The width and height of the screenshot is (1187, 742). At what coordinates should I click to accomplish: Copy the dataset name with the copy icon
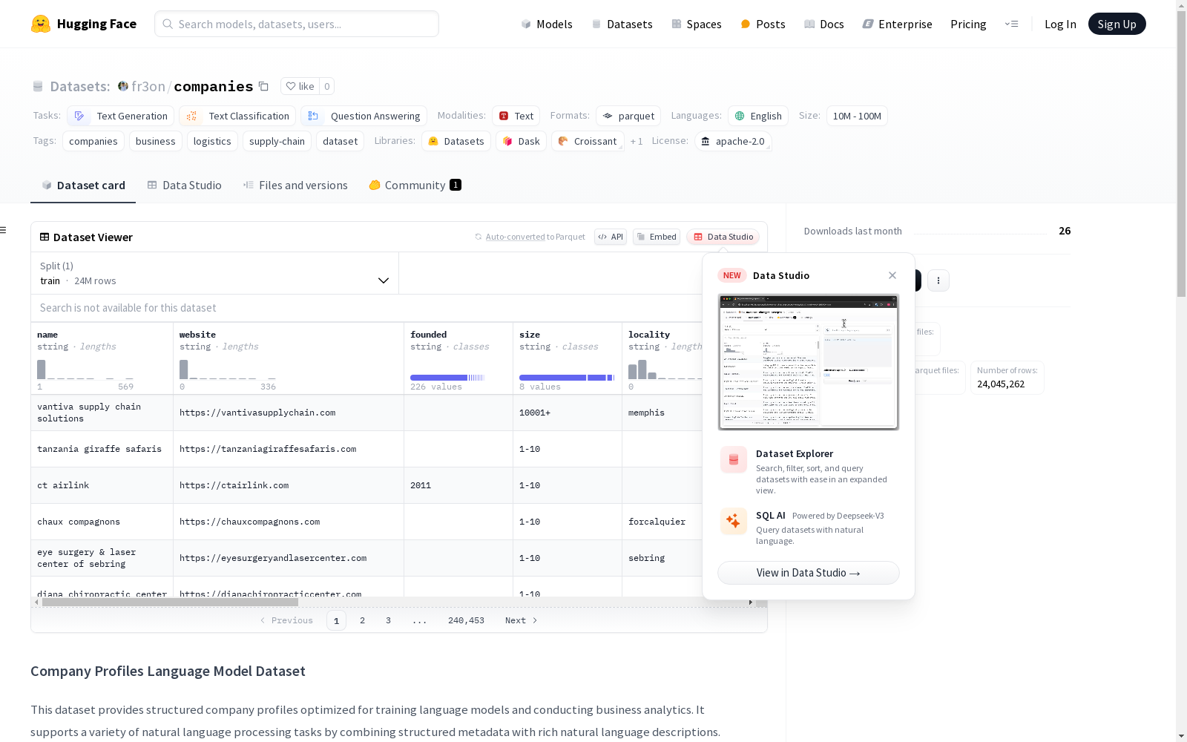[x=263, y=86]
